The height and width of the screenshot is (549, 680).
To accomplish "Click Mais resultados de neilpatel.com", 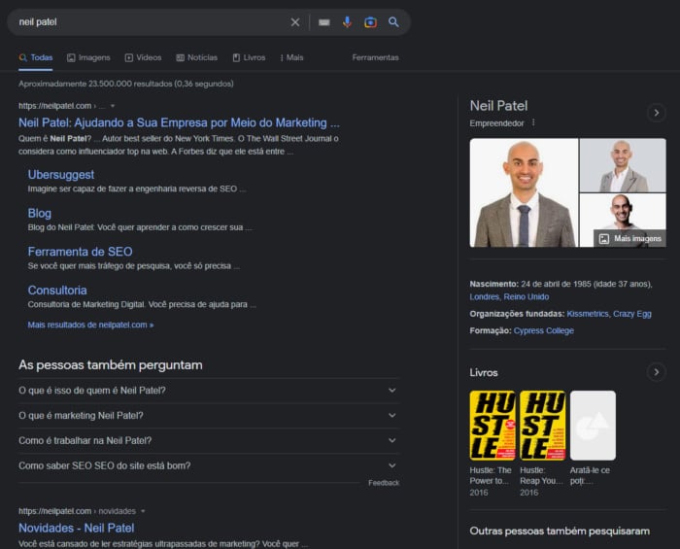I will [90, 325].
